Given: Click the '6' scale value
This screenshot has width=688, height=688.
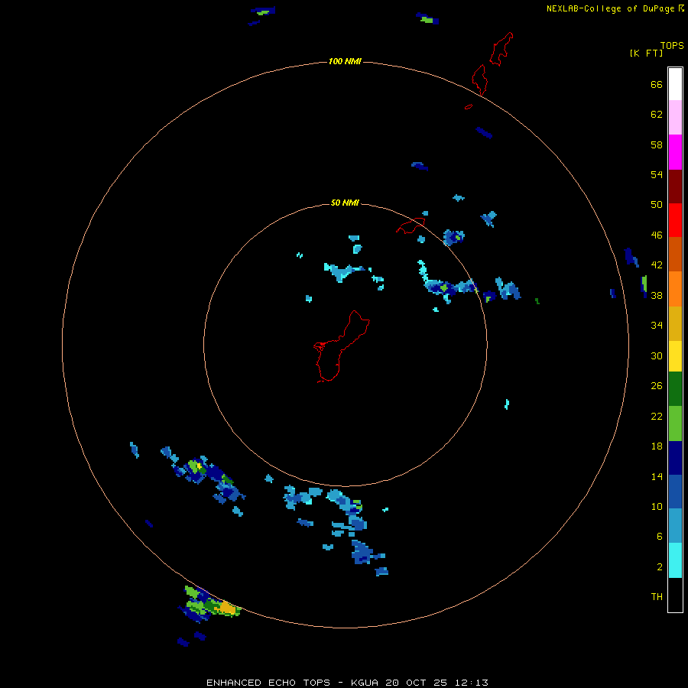Looking at the screenshot, I should click(660, 537).
